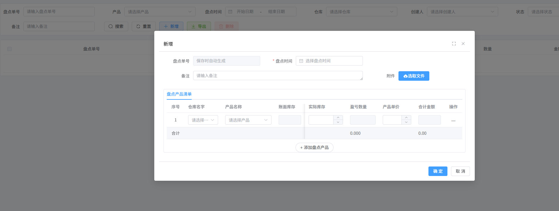Viewport: 559px width, 211px height.
Task: Cancel the dialog with 取消
Action: pos(460,171)
